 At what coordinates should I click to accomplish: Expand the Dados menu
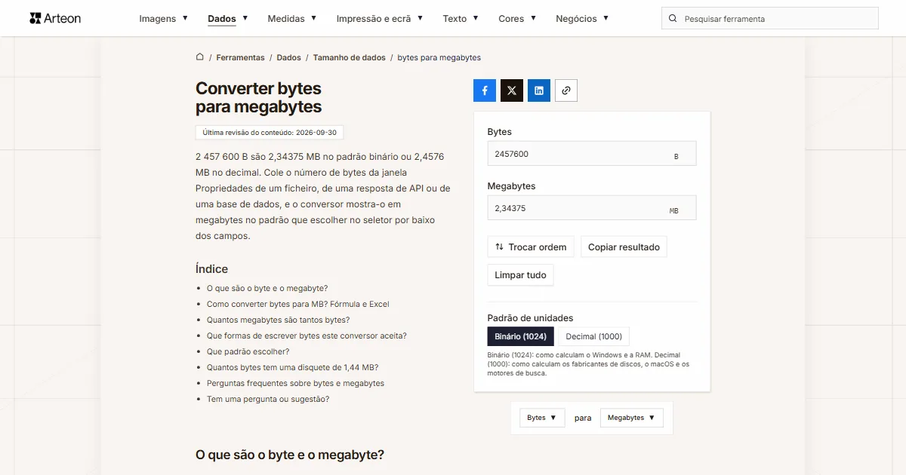[x=228, y=19]
